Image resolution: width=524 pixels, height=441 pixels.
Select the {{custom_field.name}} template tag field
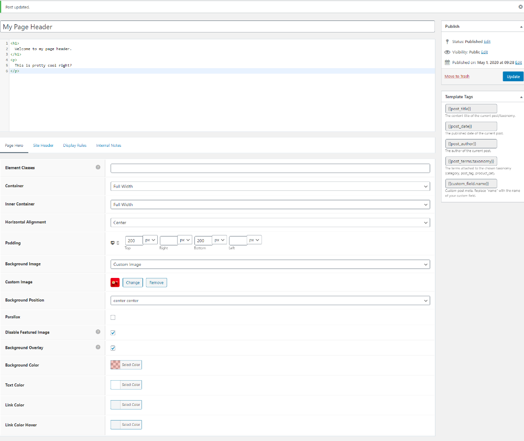pos(471,184)
